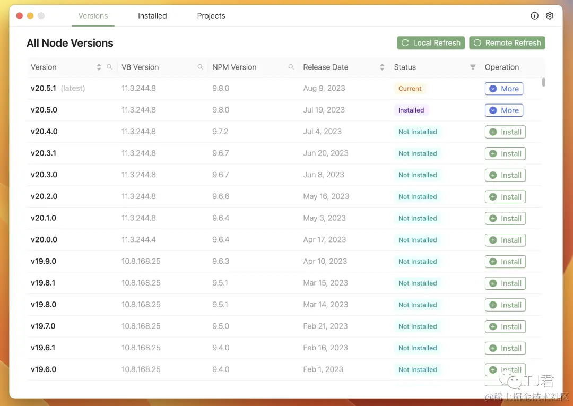The height and width of the screenshot is (406, 573).
Task: Select NPM version 9.6.6 cell
Action: [x=221, y=196]
